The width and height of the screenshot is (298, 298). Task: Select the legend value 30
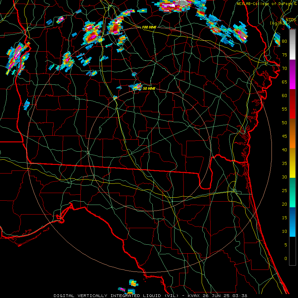tap(284, 177)
